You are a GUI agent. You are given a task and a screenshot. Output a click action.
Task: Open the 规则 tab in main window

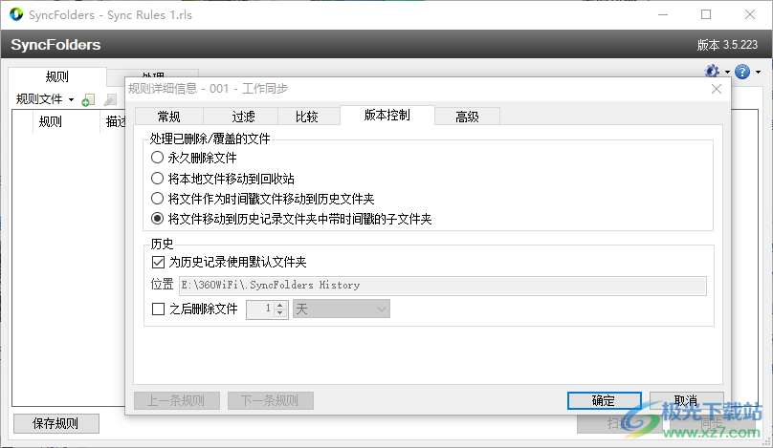57,76
